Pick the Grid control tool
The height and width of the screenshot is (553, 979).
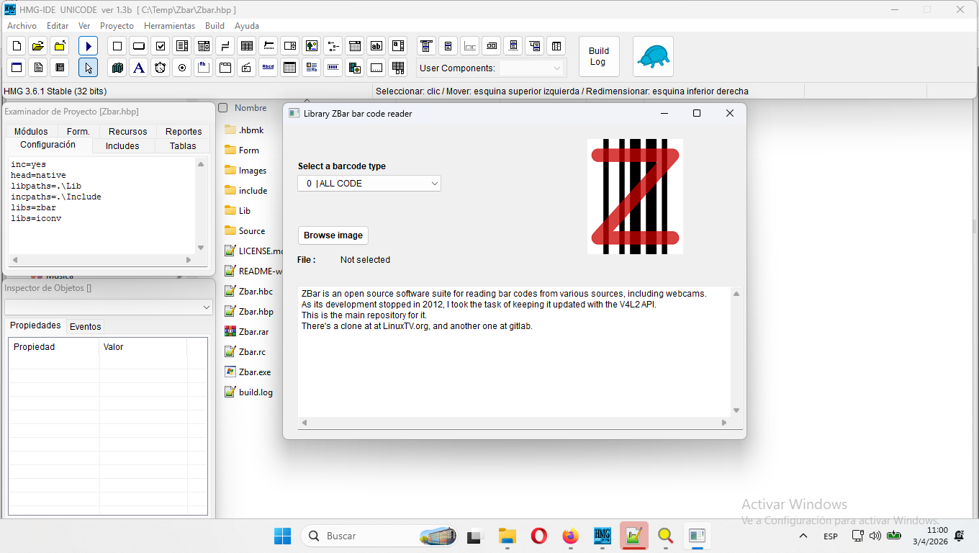click(247, 46)
